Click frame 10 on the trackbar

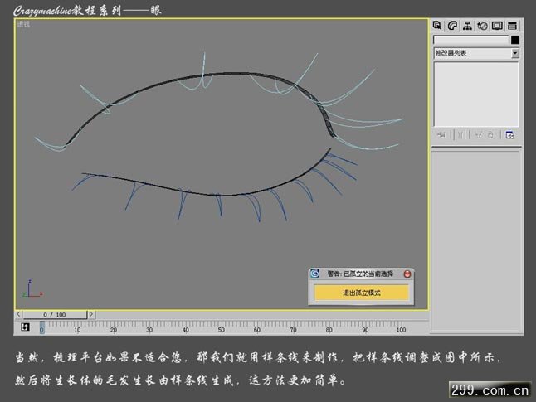pos(78,330)
